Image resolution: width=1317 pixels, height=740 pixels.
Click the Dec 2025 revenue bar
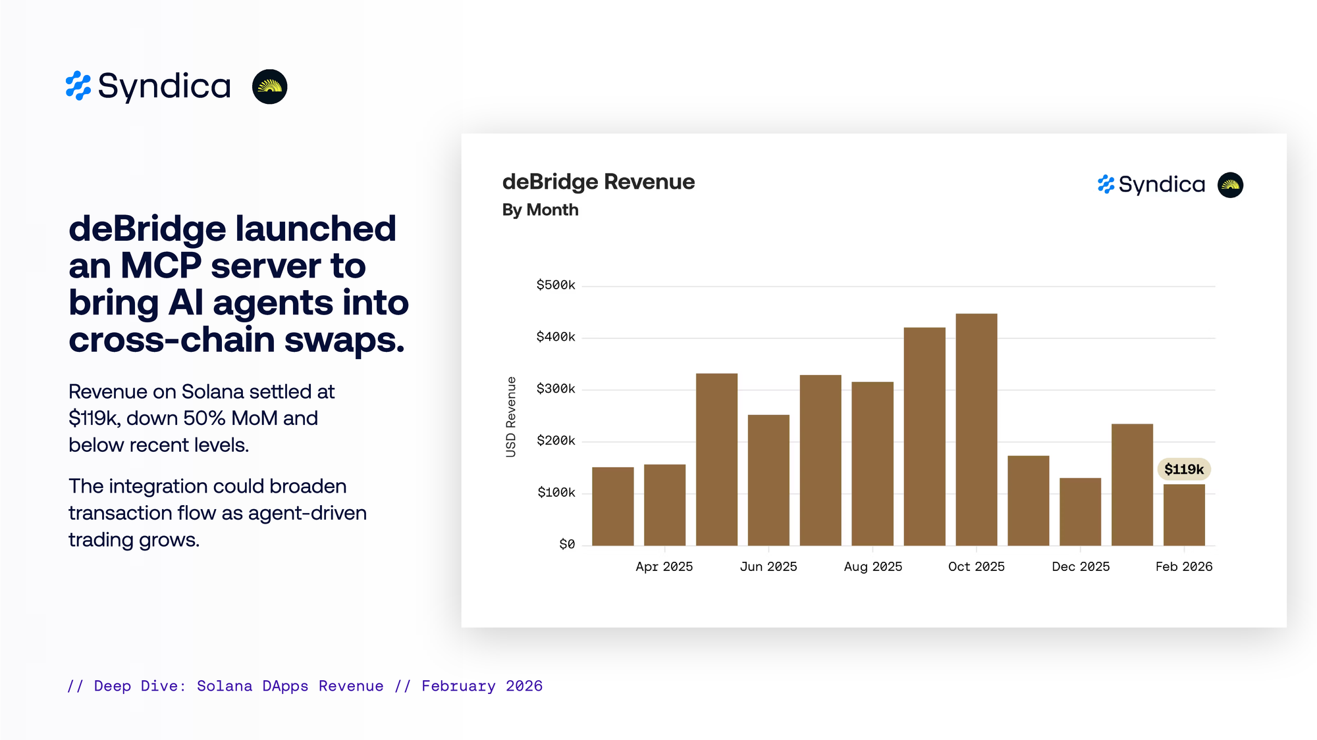coord(1080,512)
